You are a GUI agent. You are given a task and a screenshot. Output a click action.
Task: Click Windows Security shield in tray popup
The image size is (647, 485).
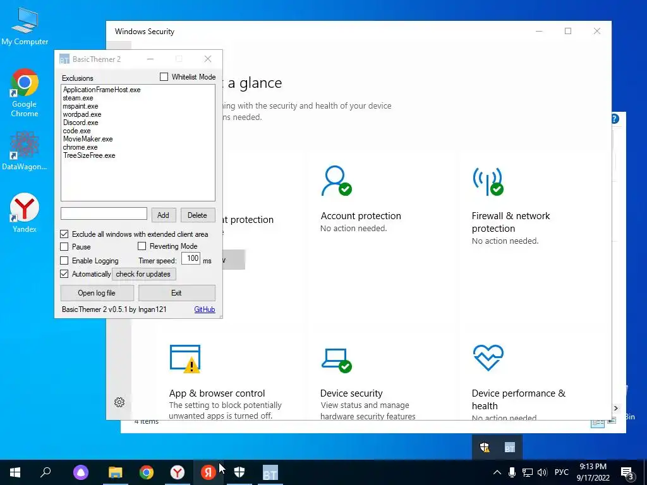point(485,447)
